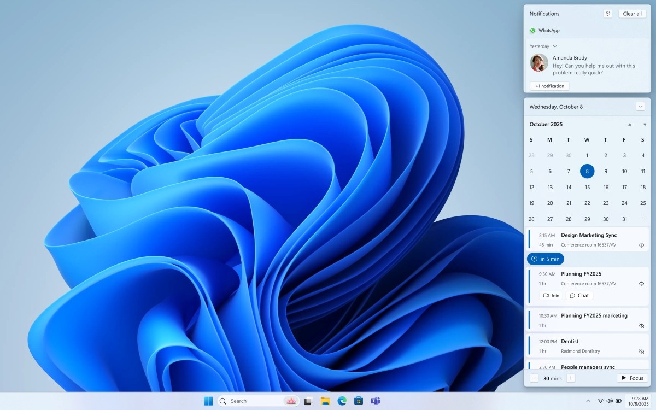
Task: Open Microsoft Store from the taskbar
Action: 359,401
